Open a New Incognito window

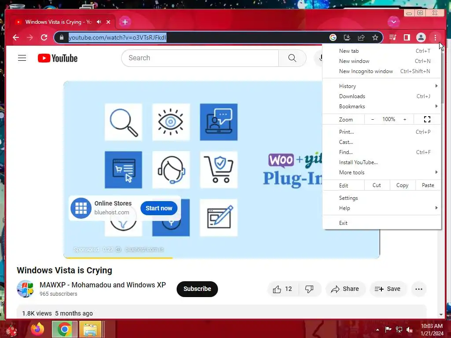[x=381, y=71]
